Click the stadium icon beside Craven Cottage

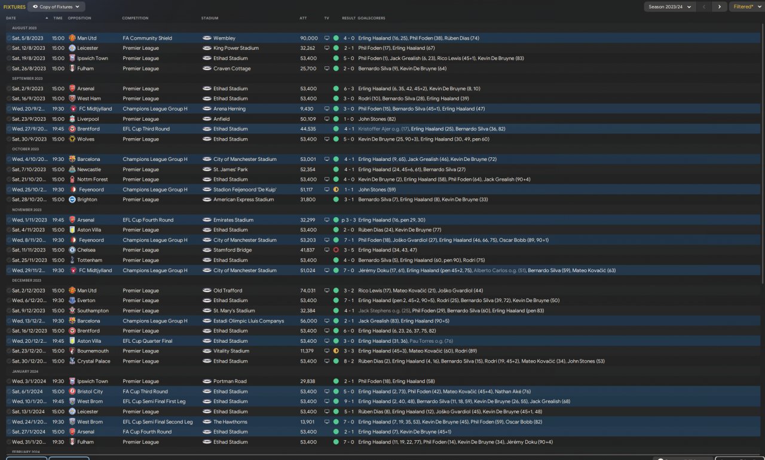207,69
